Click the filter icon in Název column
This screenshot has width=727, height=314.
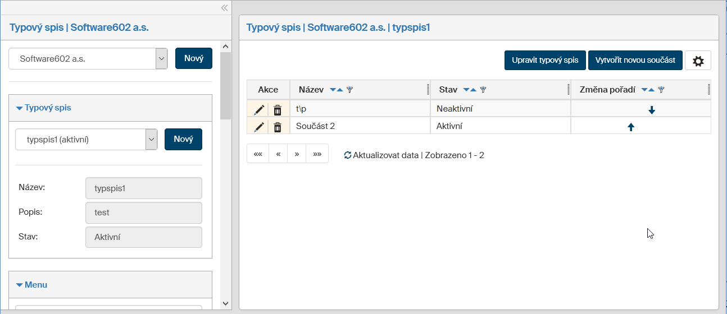[349, 90]
